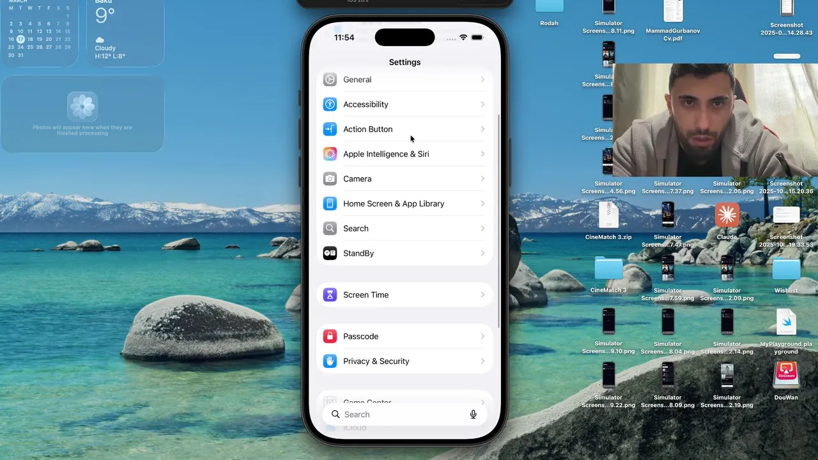This screenshot has height=460, width=818.
Task: Tap the Camera icon in Settings list
Action: coord(330,179)
